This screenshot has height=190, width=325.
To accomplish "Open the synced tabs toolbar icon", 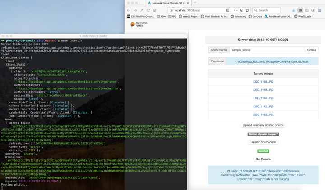I will click(313, 10).
